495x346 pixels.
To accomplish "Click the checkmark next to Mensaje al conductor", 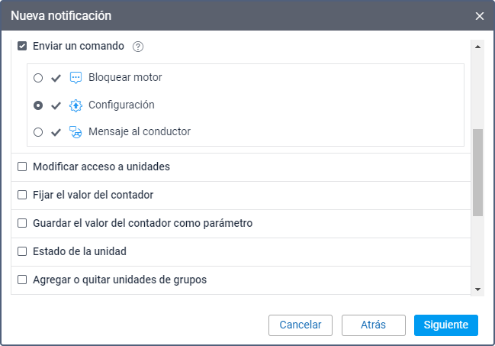I will click(x=56, y=132).
